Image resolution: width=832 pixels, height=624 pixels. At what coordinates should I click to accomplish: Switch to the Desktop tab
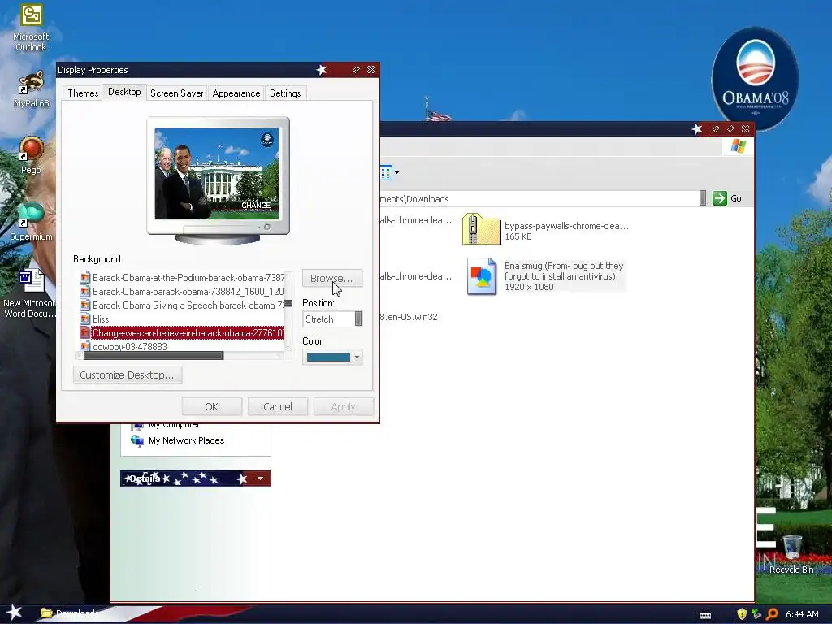pos(124,92)
